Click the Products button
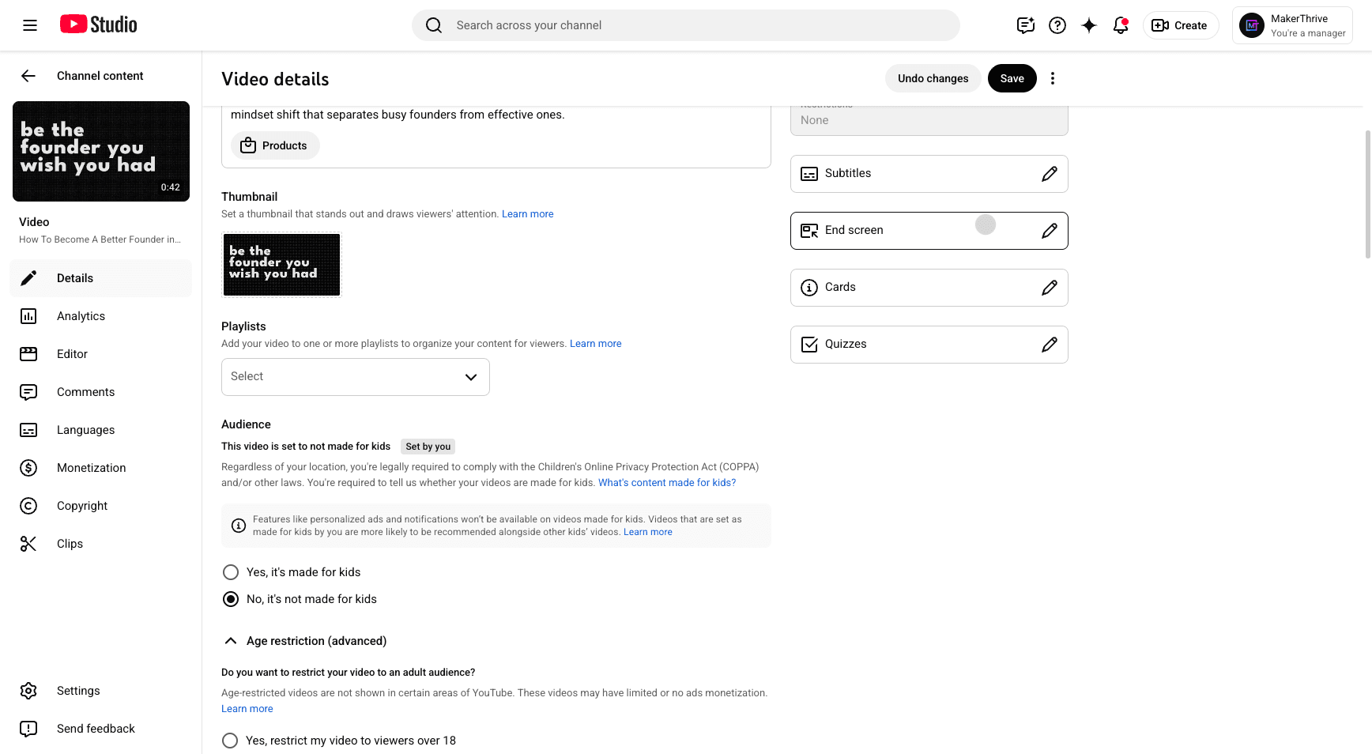 coord(275,145)
